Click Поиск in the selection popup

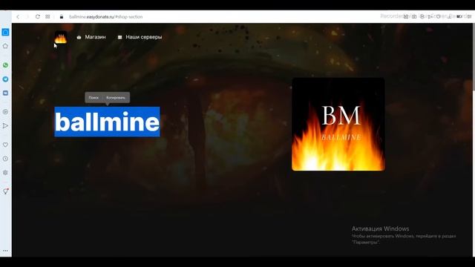pos(94,97)
